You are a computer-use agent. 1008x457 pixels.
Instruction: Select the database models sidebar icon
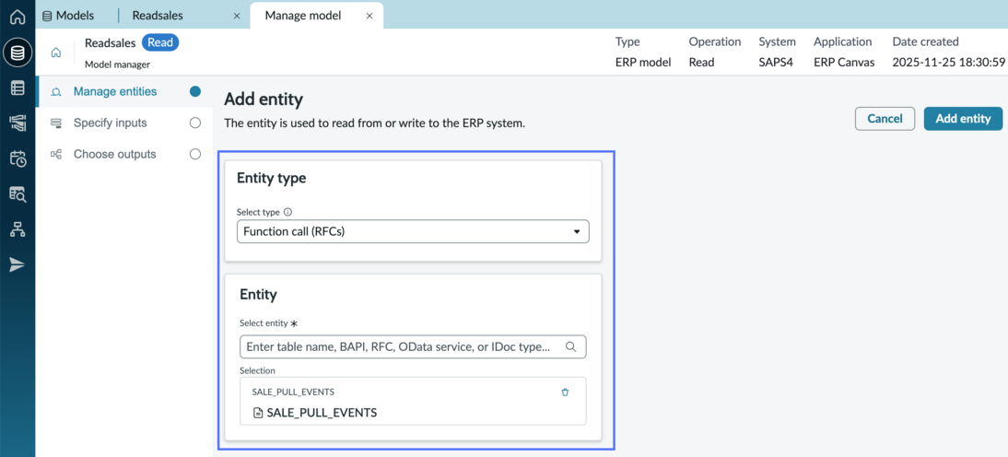(x=18, y=53)
